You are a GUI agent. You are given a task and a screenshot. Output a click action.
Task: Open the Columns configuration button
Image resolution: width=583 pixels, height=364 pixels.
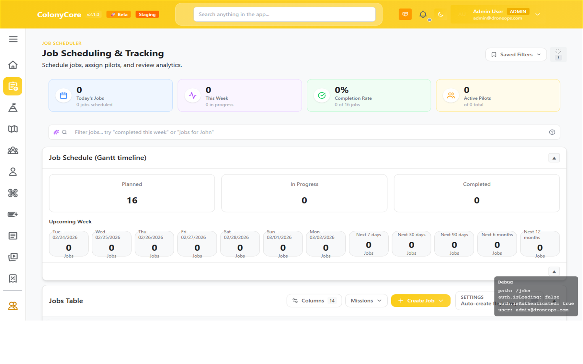[314, 301]
